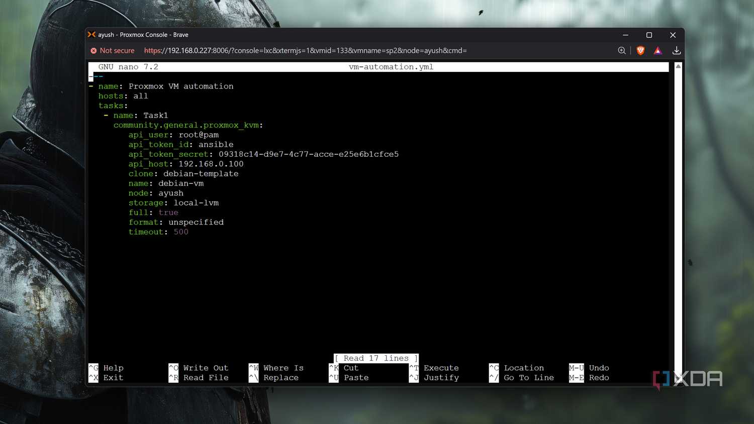Click the GNU nano 7.2 title text
Image resolution: width=754 pixels, height=424 pixels.
[128, 67]
